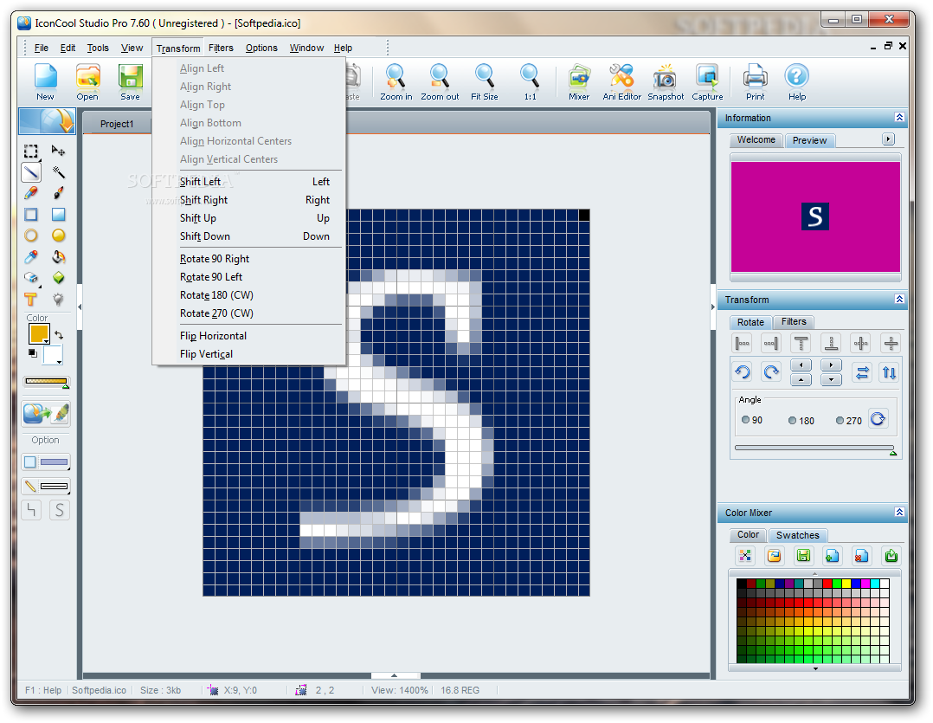933x723 pixels.
Task: Click save palette icon in Color Mixer
Action: click(x=803, y=556)
